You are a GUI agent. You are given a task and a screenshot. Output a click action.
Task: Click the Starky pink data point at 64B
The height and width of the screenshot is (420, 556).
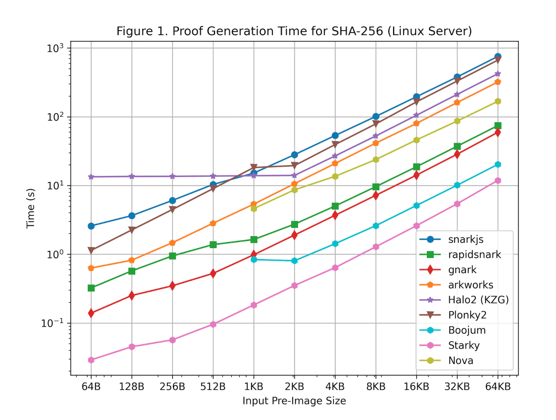pyautogui.click(x=91, y=360)
